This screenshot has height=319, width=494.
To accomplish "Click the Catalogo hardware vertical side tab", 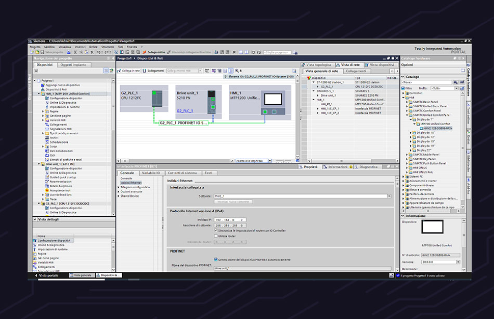I will click(x=469, y=81).
